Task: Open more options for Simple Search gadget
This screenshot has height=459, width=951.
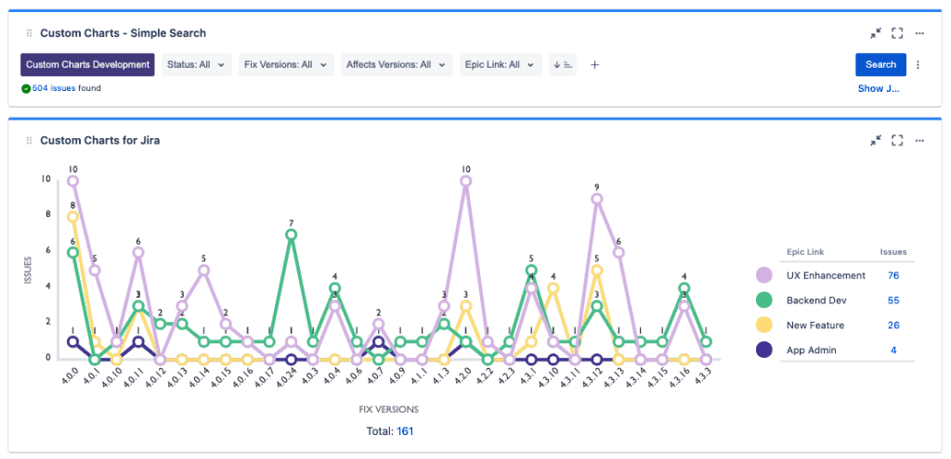Action: click(x=919, y=33)
